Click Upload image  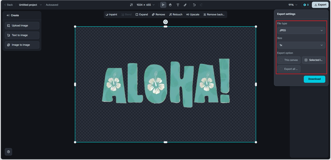[22, 25]
